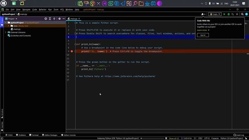249x140 pixels.
Task: Open the tabnine status widget
Action: 186,138
